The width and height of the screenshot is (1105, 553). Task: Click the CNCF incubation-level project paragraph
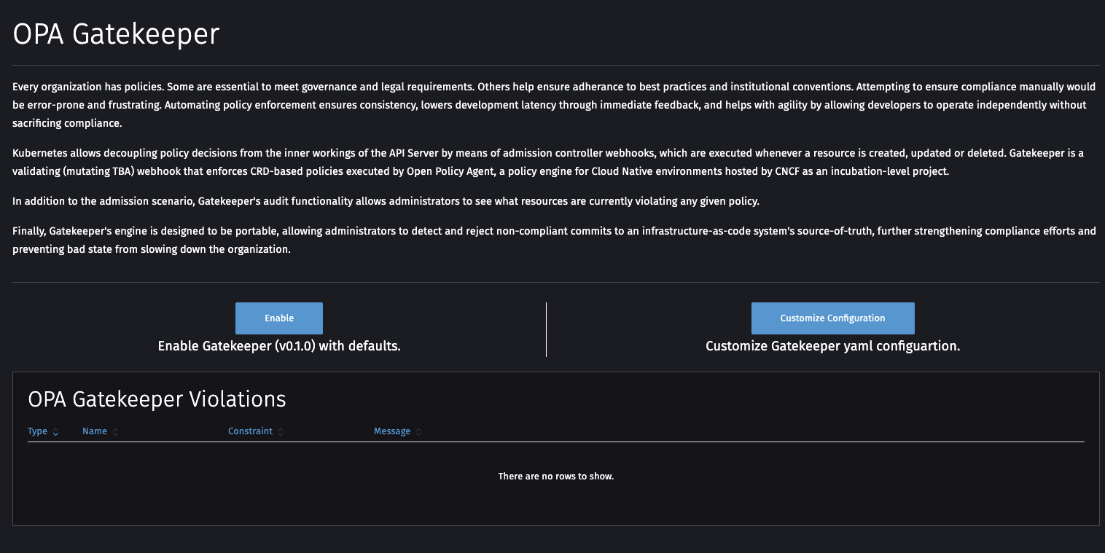click(547, 162)
